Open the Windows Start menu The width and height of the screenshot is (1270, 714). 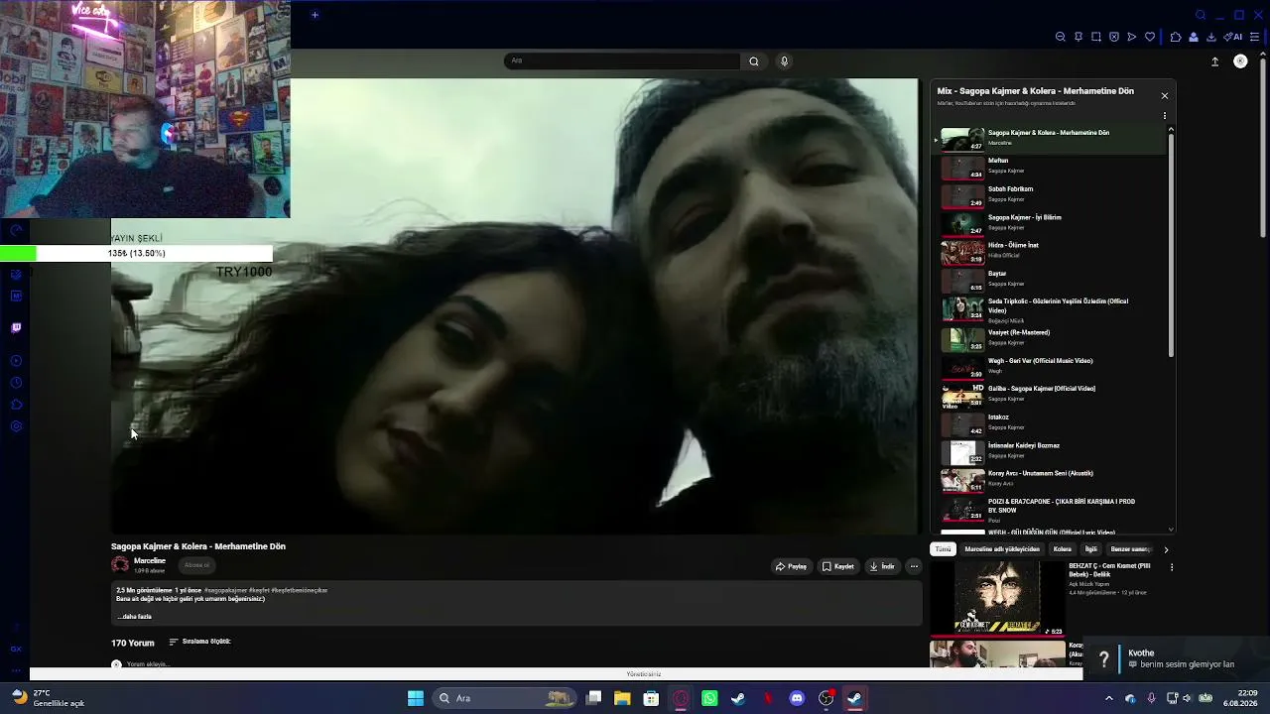click(x=416, y=698)
